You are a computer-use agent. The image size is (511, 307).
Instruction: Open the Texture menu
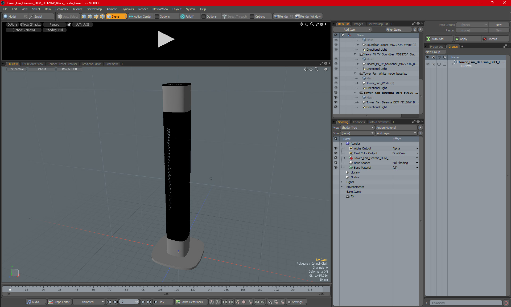coord(77,9)
